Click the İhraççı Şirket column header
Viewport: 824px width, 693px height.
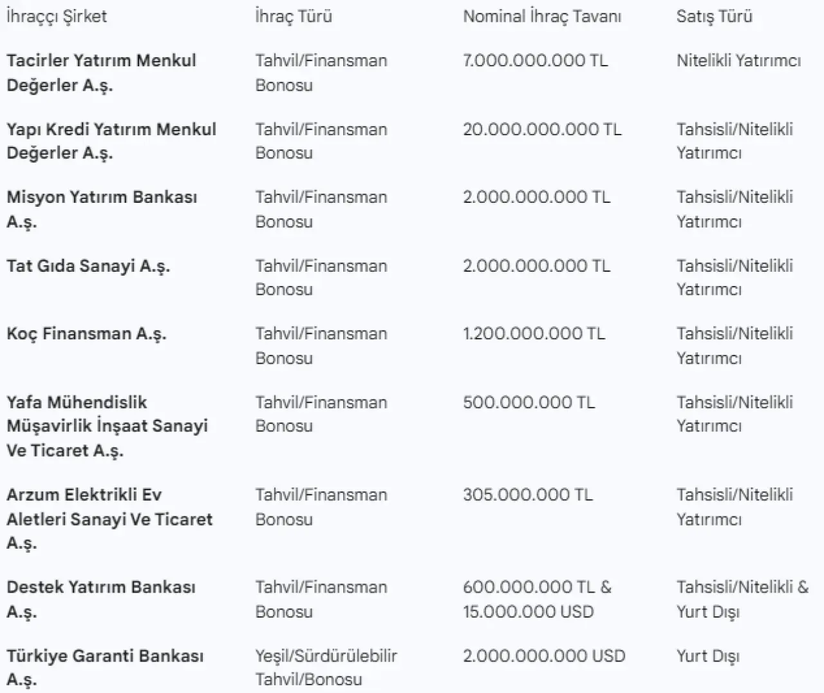pos(57,16)
